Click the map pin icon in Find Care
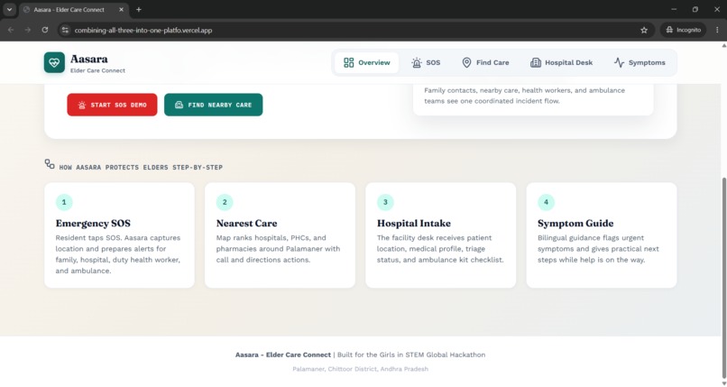The image size is (727, 387). [x=466, y=62]
